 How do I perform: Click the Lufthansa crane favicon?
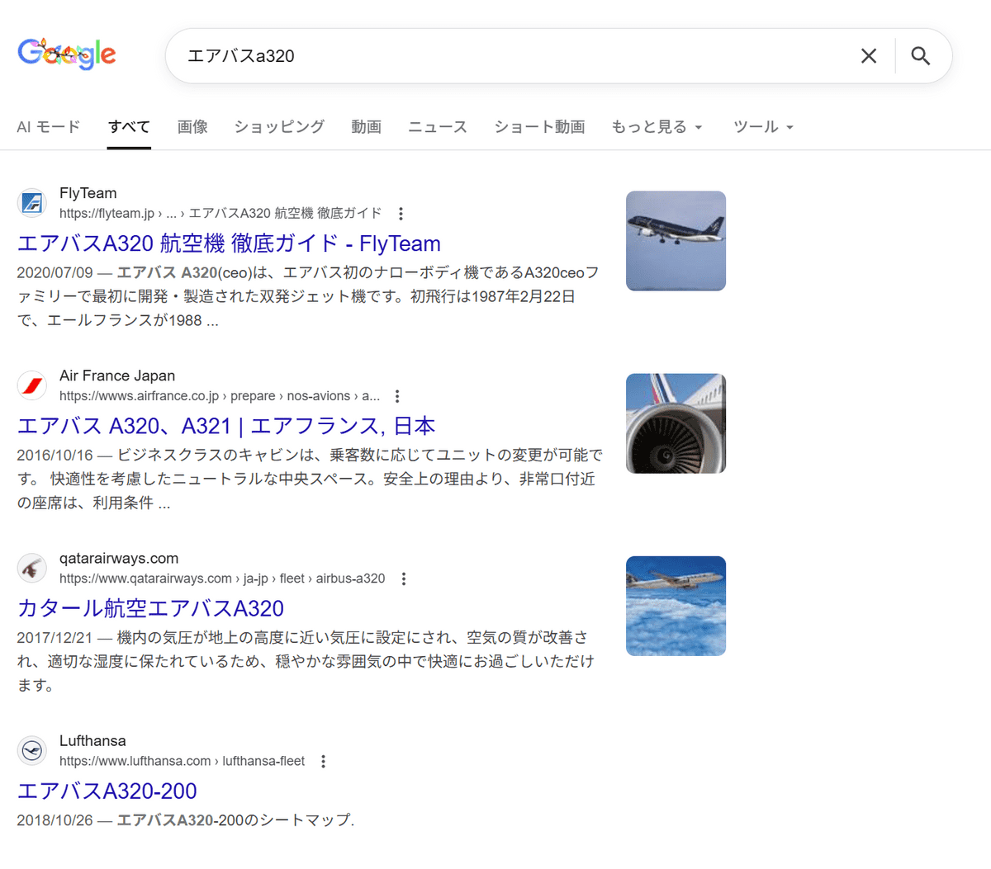click(32, 750)
